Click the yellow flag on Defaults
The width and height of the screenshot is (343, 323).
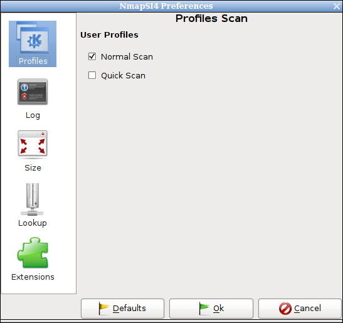(x=104, y=308)
